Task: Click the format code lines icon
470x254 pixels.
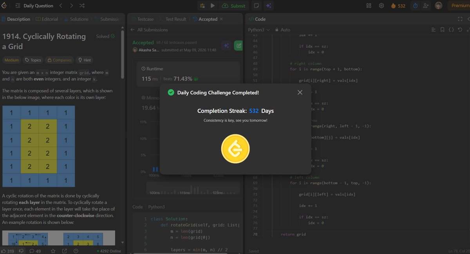Action: click(x=433, y=30)
